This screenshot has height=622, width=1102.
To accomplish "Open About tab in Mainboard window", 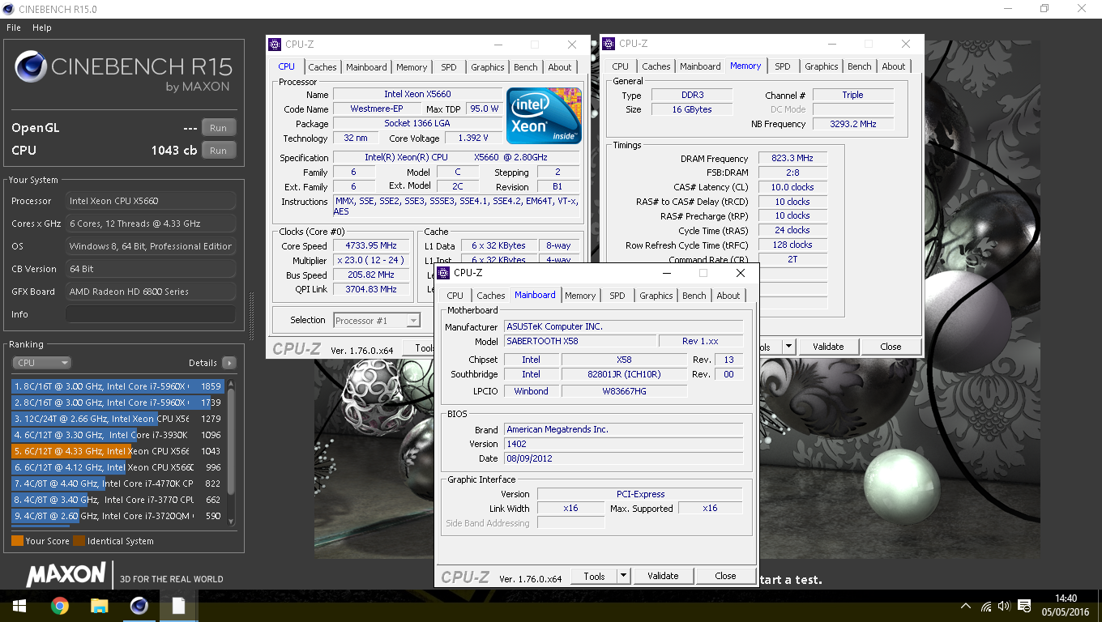I will coord(728,296).
